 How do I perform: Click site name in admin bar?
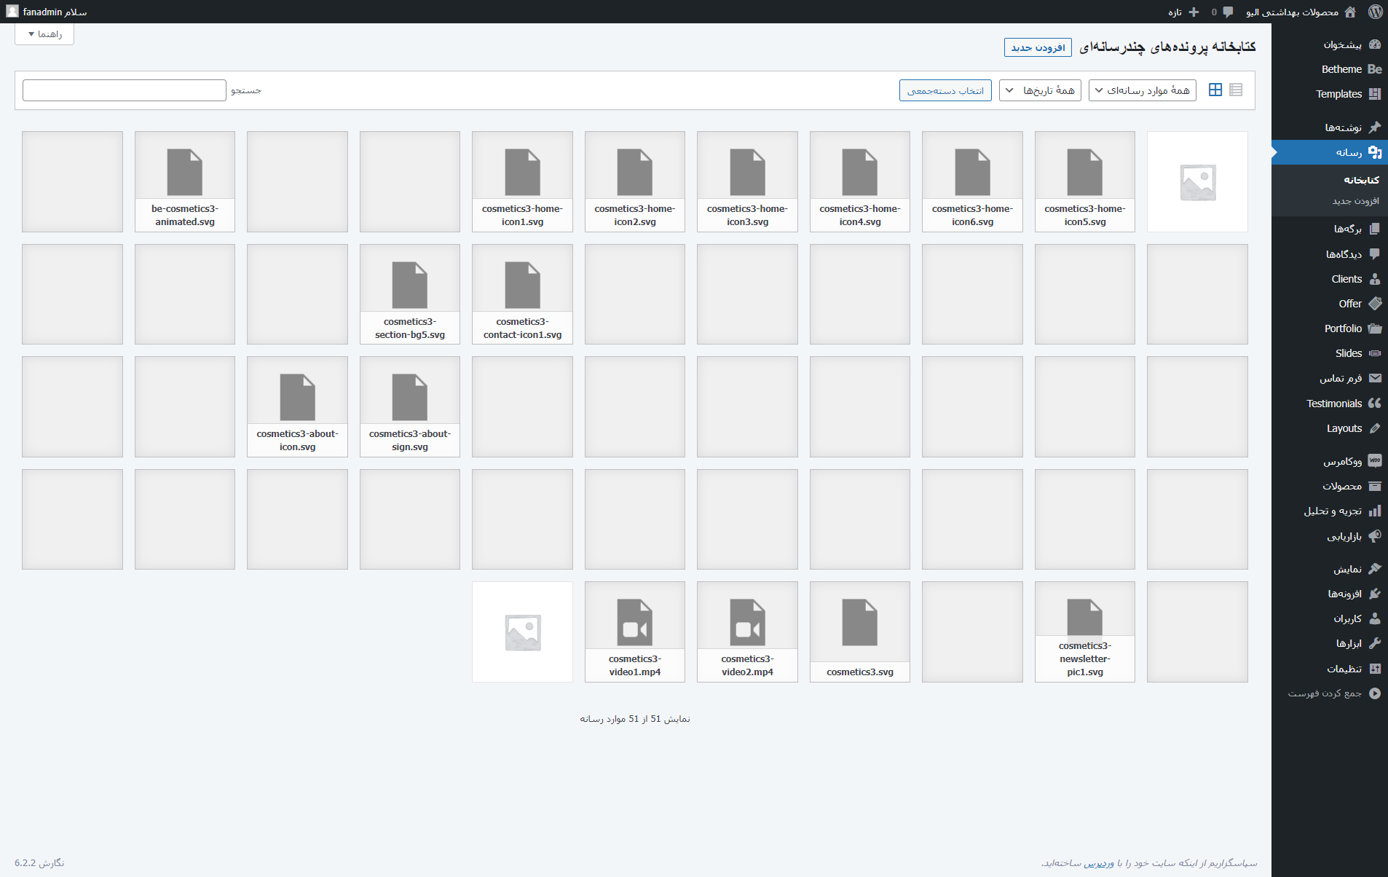tap(1292, 12)
